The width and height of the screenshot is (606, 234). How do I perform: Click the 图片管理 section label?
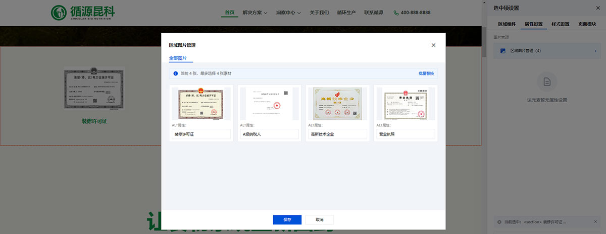click(501, 37)
